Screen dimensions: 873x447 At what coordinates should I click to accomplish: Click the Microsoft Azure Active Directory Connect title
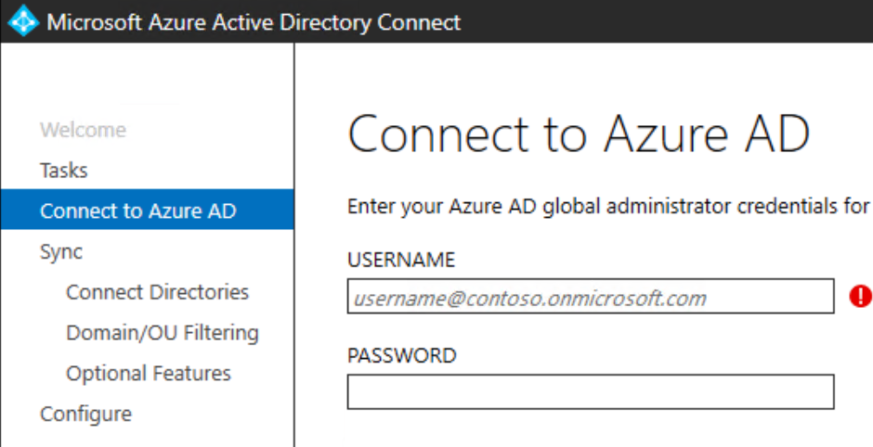(253, 21)
